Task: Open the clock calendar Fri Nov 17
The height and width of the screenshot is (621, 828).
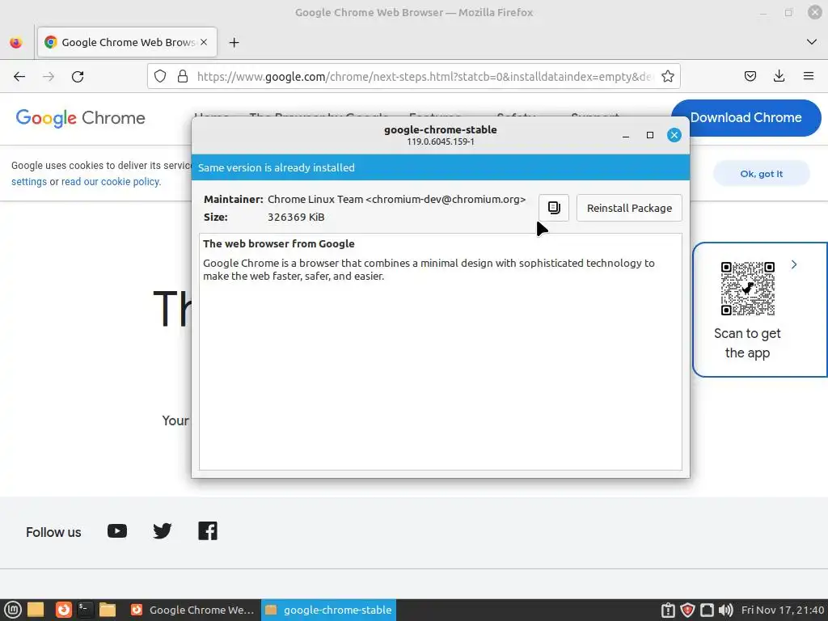Action: pyautogui.click(x=783, y=610)
